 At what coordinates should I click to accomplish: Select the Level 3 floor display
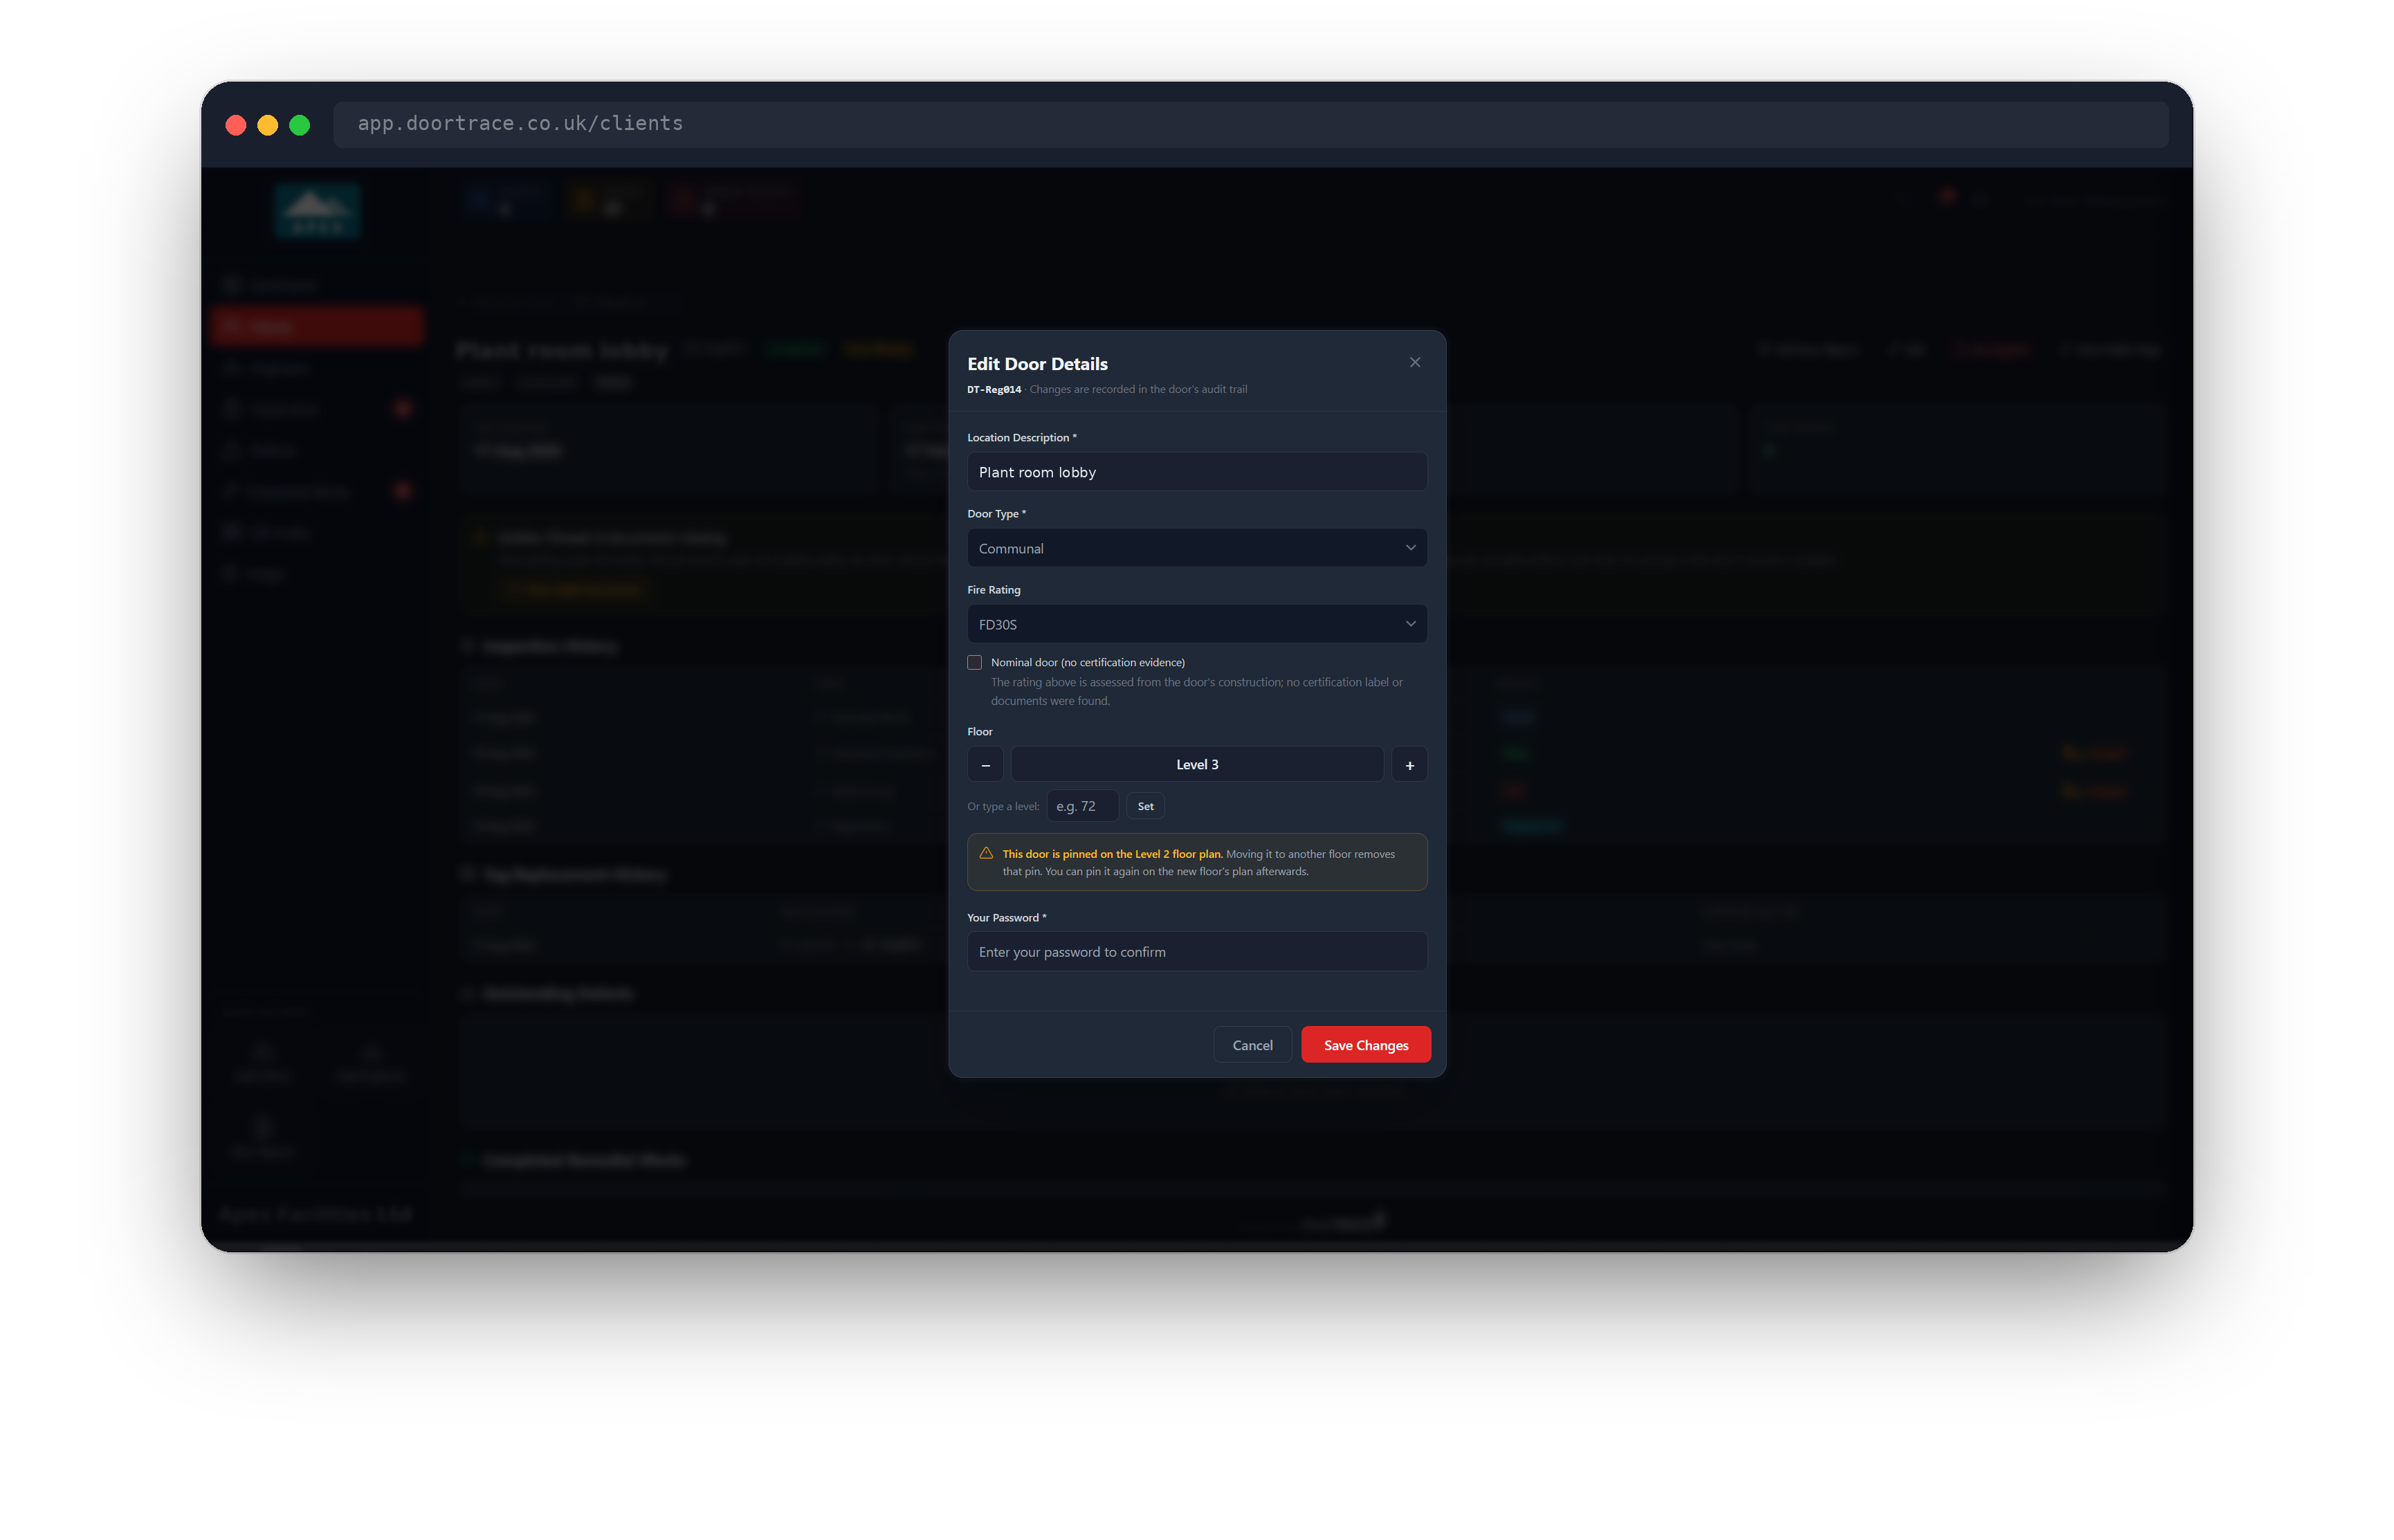[x=1197, y=764]
